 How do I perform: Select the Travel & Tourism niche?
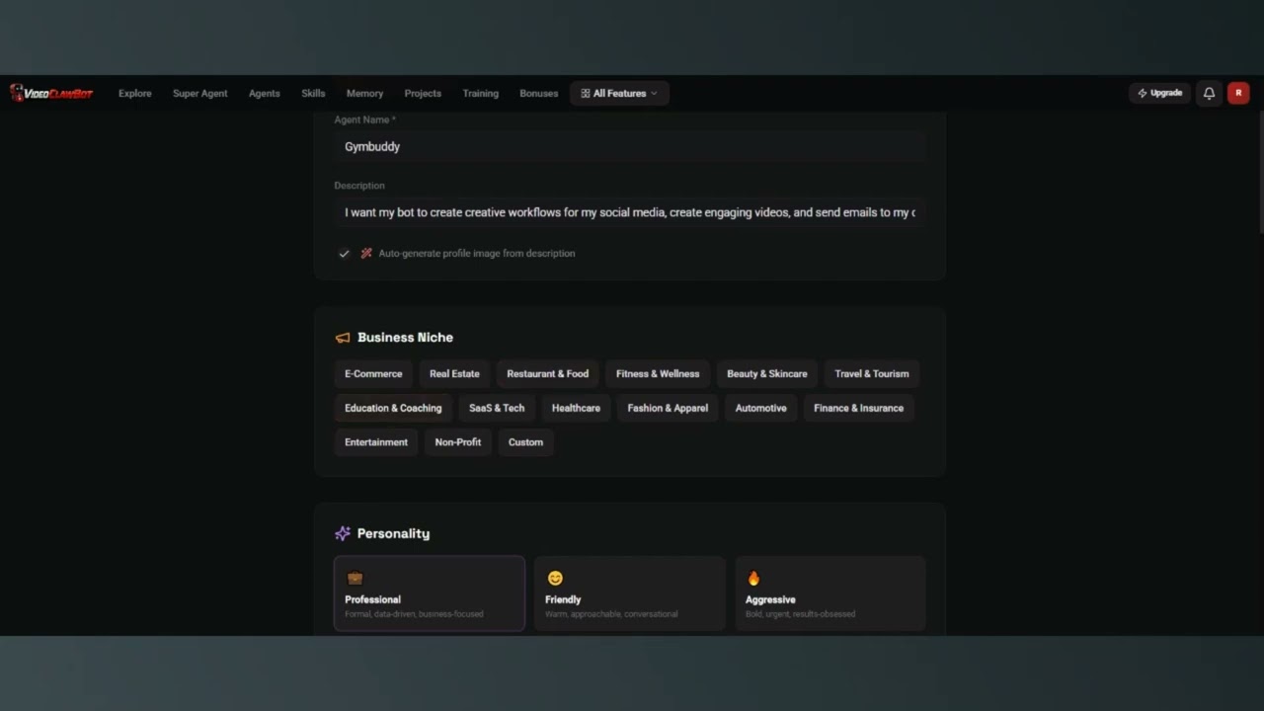[x=872, y=373]
